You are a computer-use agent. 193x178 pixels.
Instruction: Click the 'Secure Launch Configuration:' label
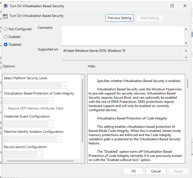tap(26, 147)
